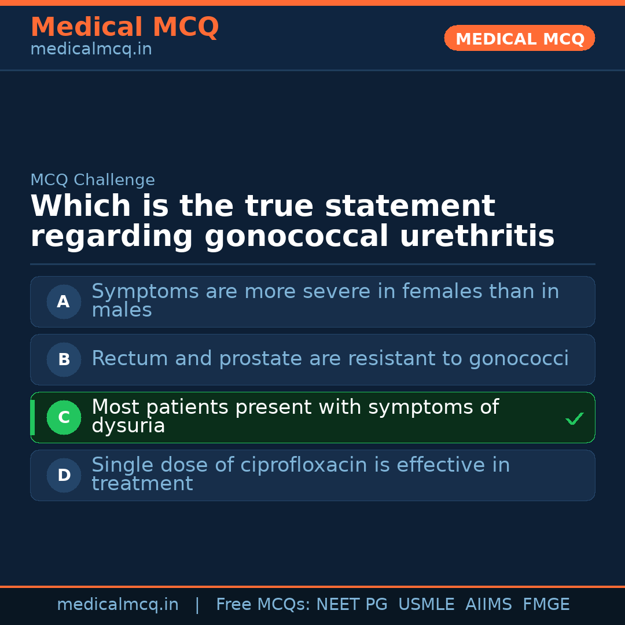Click the orange 'Medical MCQ' header title
The width and height of the screenshot is (625, 625).
tap(124, 27)
